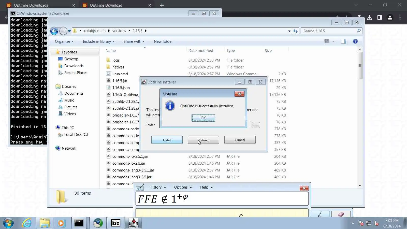Image resolution: width=407 pixels, height=229 pixels.
Task: Open the Explorer recent locations dropdown arrow
Action: pyautogui.click(x=69, y=31)
